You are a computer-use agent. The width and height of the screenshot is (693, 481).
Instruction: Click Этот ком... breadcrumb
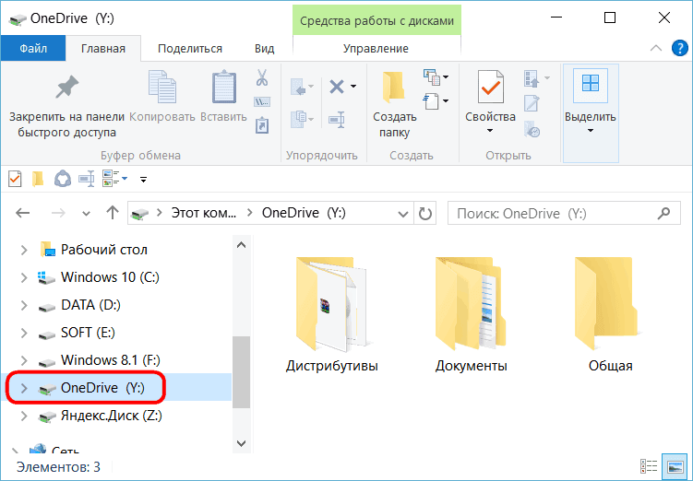pos(204,213)
